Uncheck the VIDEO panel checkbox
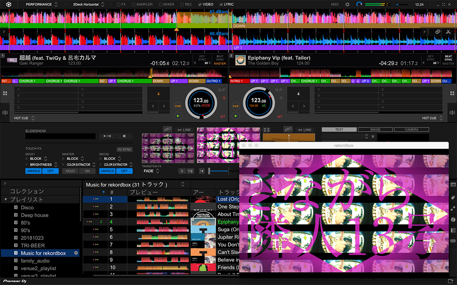Image resolution: width=457 pixels, height=285 pixels. 200,5
